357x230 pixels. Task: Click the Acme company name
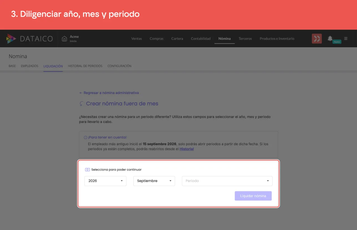tap(74, 37)
